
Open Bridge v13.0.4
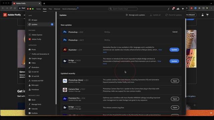(175, 107)
